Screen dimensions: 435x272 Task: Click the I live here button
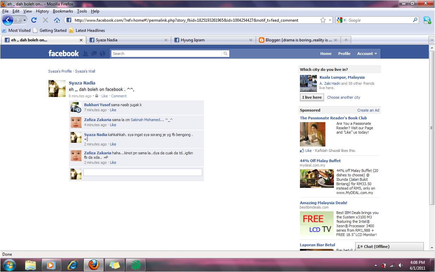[x=312, y=97]
